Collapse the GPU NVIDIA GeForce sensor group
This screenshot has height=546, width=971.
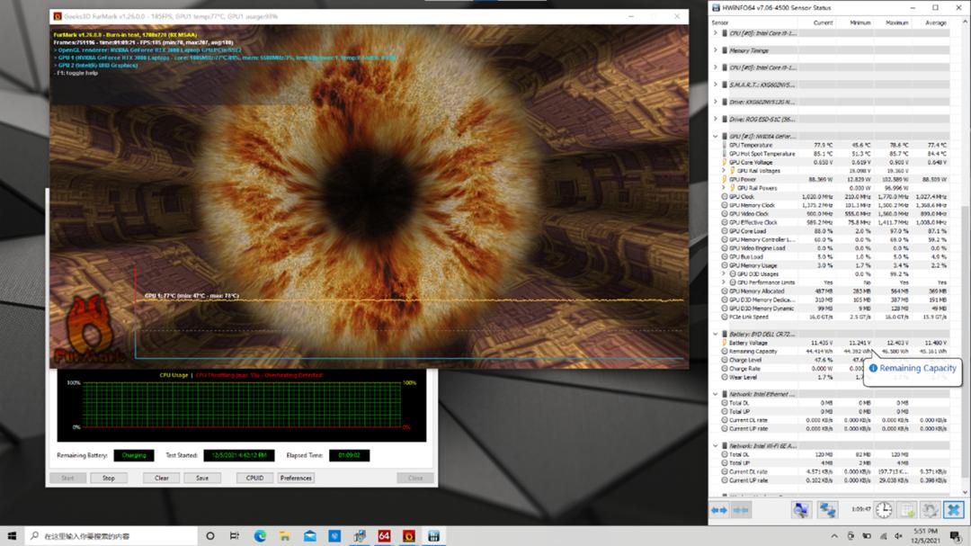[x=716, y=136]
